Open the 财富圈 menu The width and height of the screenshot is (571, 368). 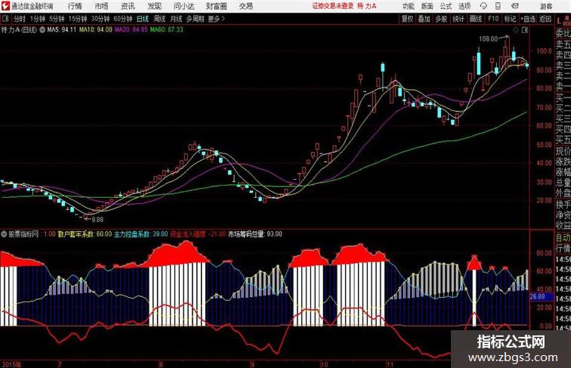[216, 6]
